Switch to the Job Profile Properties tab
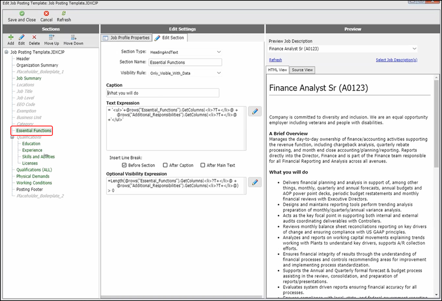Viewport: 442px width, 301px height. pyautogui.click(x=126, y=38)
